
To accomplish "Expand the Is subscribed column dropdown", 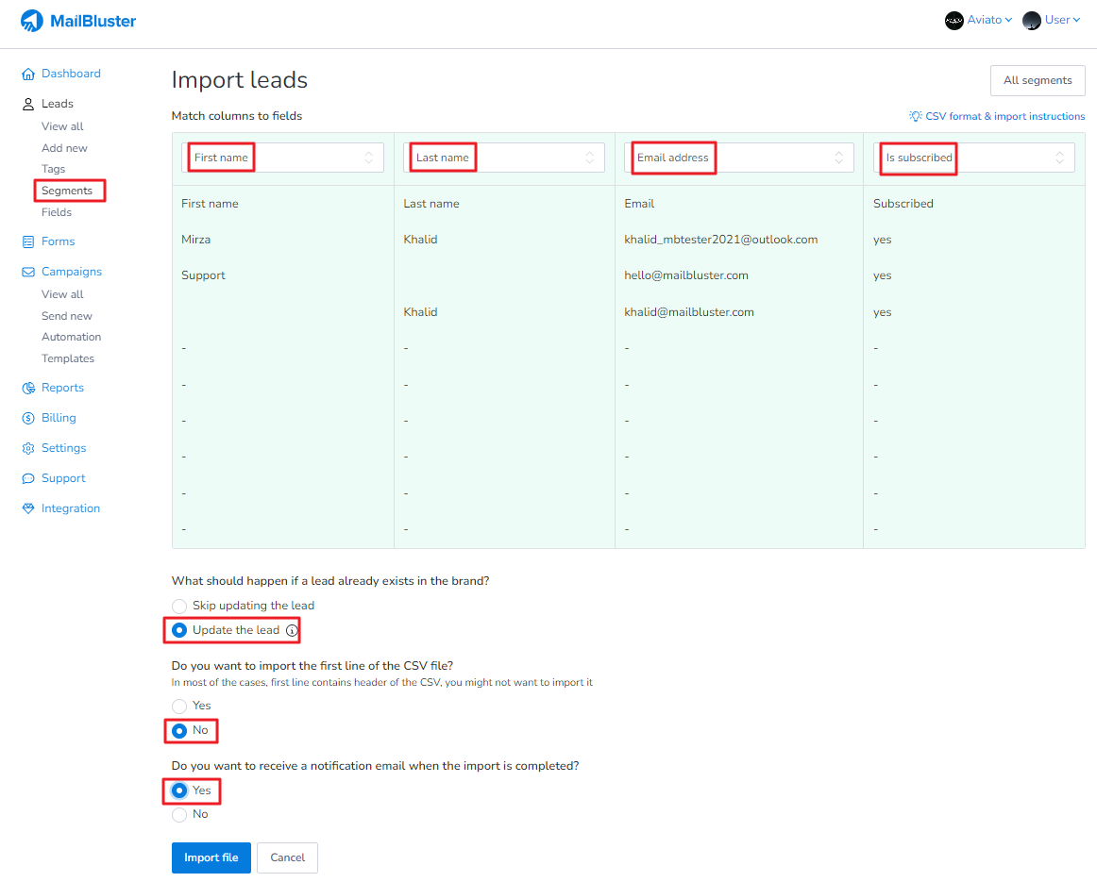I will pyautogui.click(x=973, y=158).
